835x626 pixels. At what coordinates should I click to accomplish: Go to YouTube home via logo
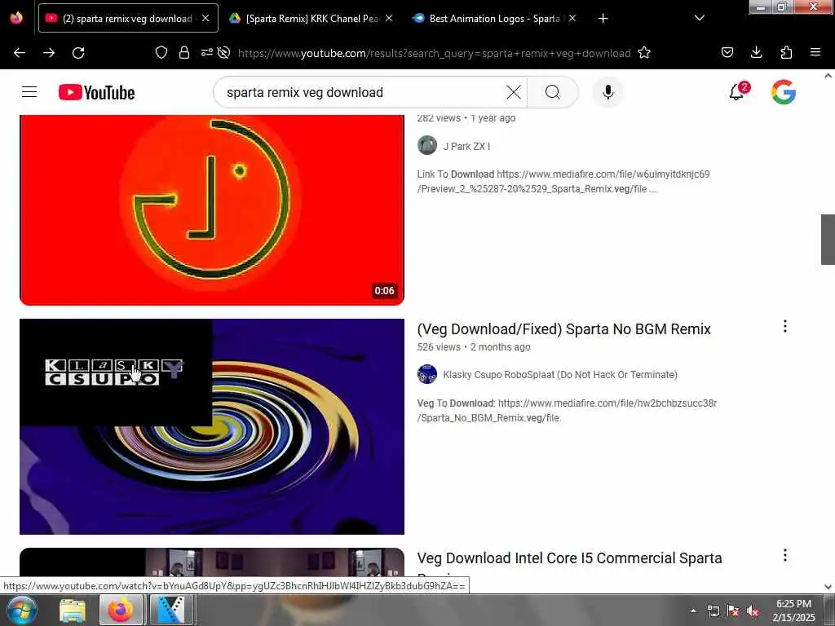96,92
